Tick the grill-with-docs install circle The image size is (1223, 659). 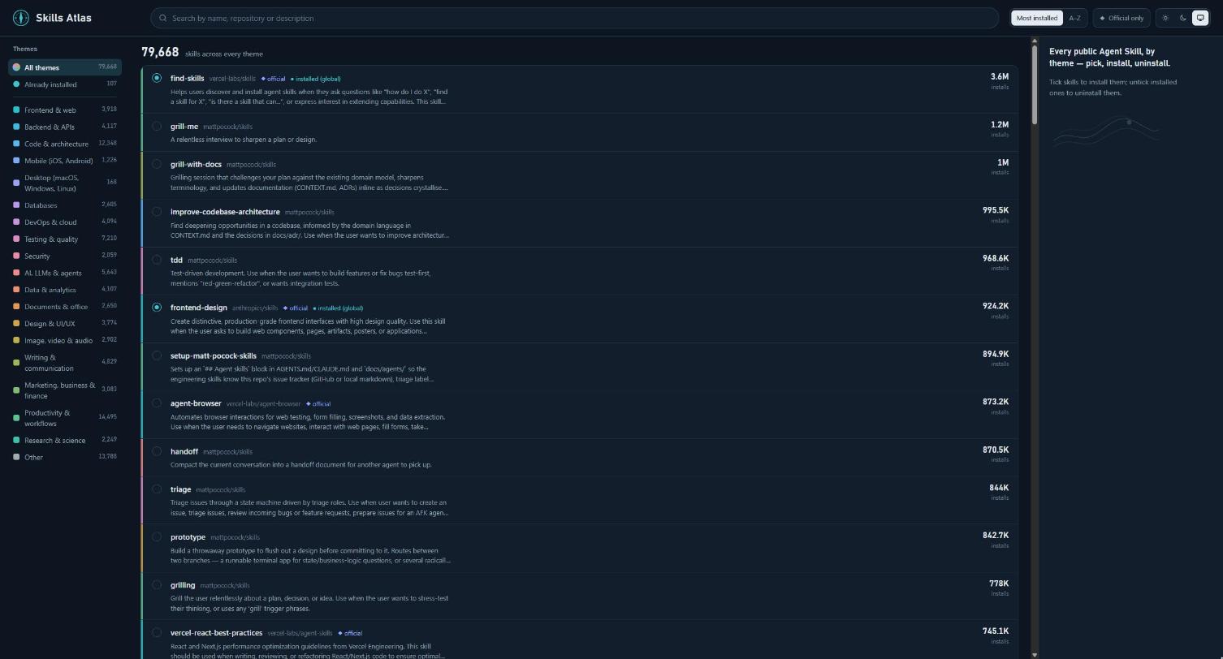(157, 164)
